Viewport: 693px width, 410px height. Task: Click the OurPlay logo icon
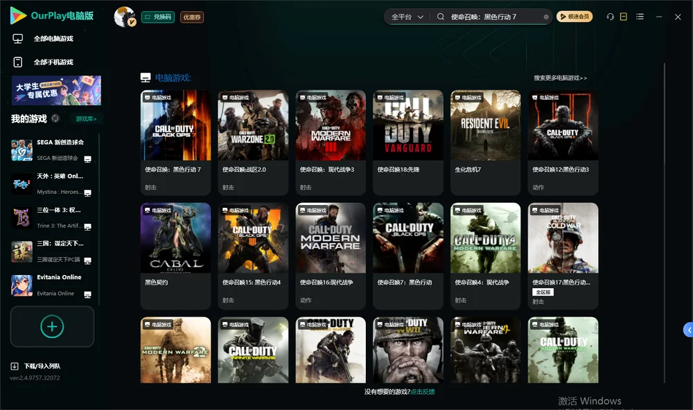(18, 16)
